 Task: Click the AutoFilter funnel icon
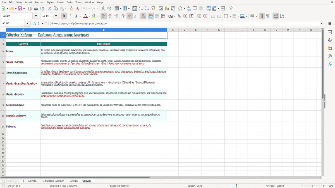[153, 9]
